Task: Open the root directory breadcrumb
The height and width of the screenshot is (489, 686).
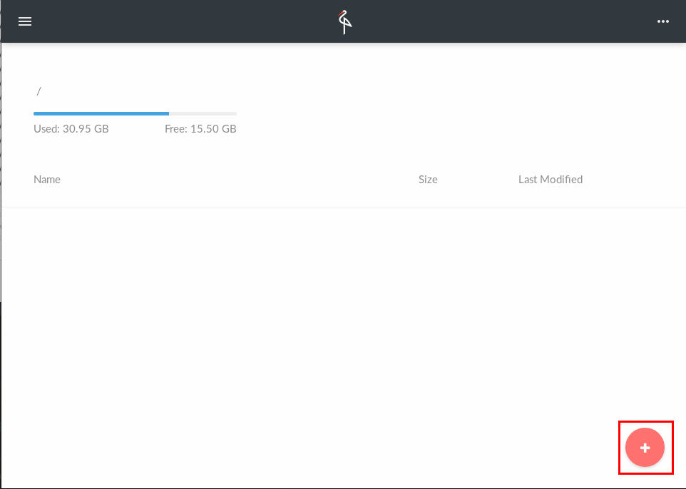Action: (39, 91)
